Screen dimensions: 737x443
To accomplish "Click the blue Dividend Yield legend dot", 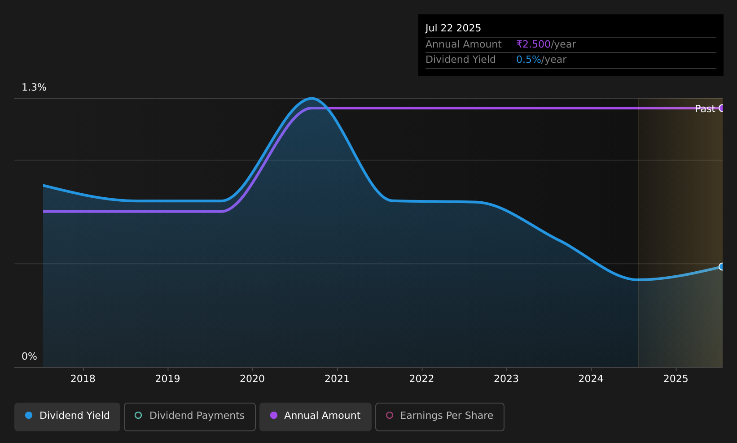I will pyautogui.click(x=29, y=415).
